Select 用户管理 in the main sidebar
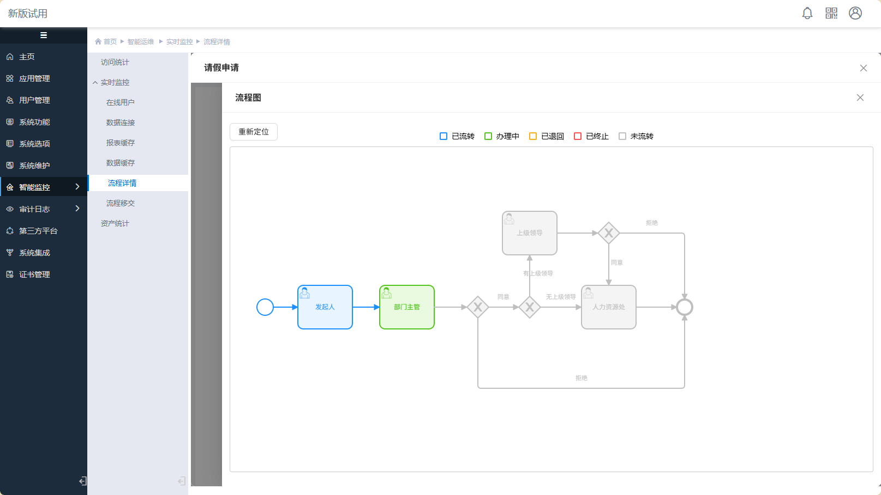The height and width of the screenshot is (495, 881). point(34,100)
